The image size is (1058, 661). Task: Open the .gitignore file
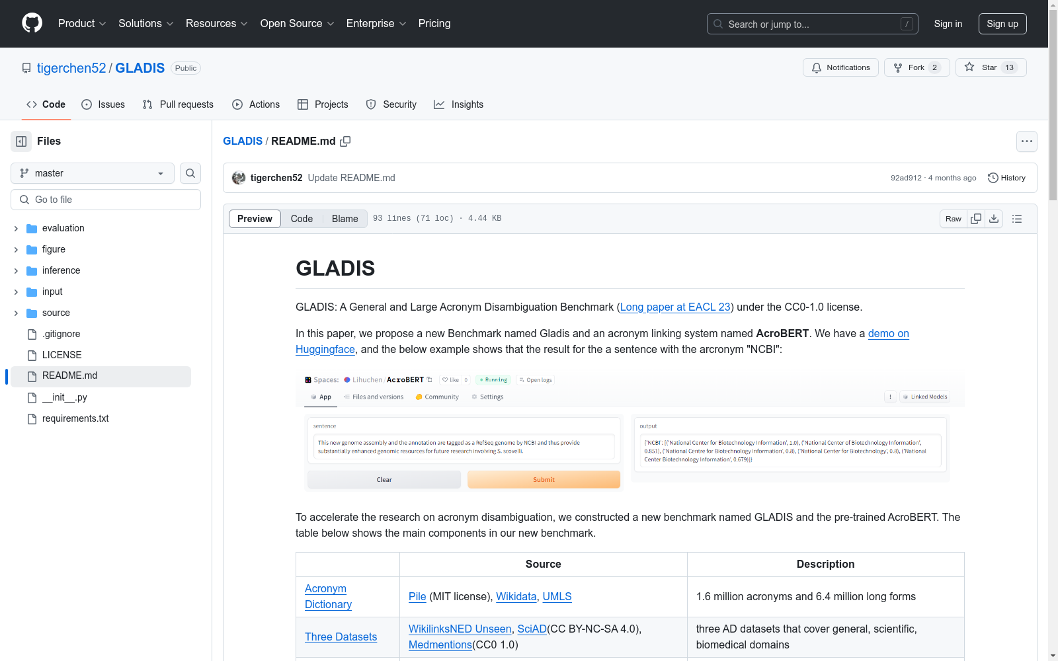(61, 334)
